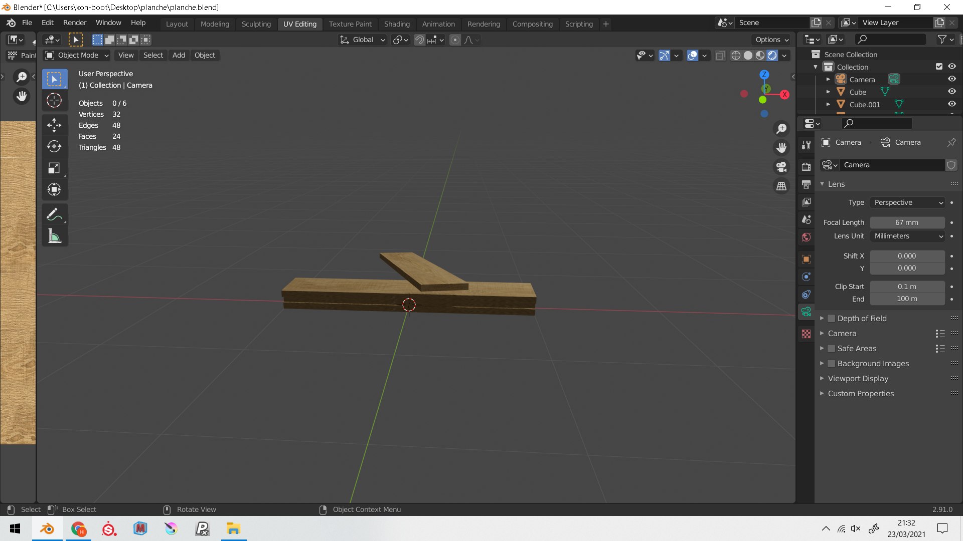Open the Render menu

pos(75,23)
